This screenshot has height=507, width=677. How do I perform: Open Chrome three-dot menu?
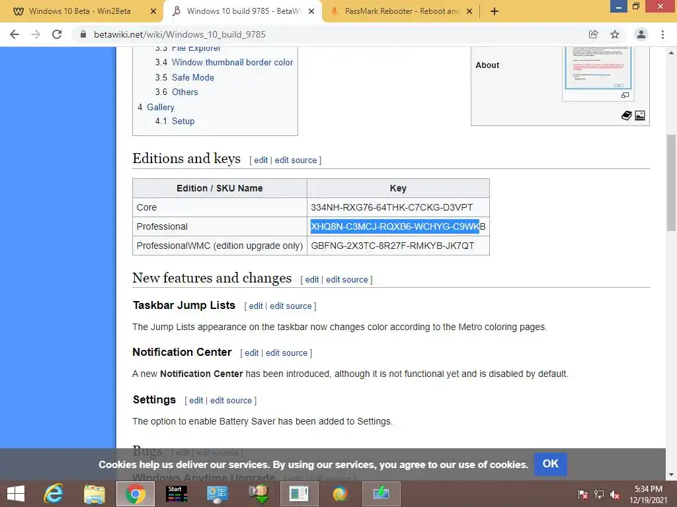[x=662, y=34]
